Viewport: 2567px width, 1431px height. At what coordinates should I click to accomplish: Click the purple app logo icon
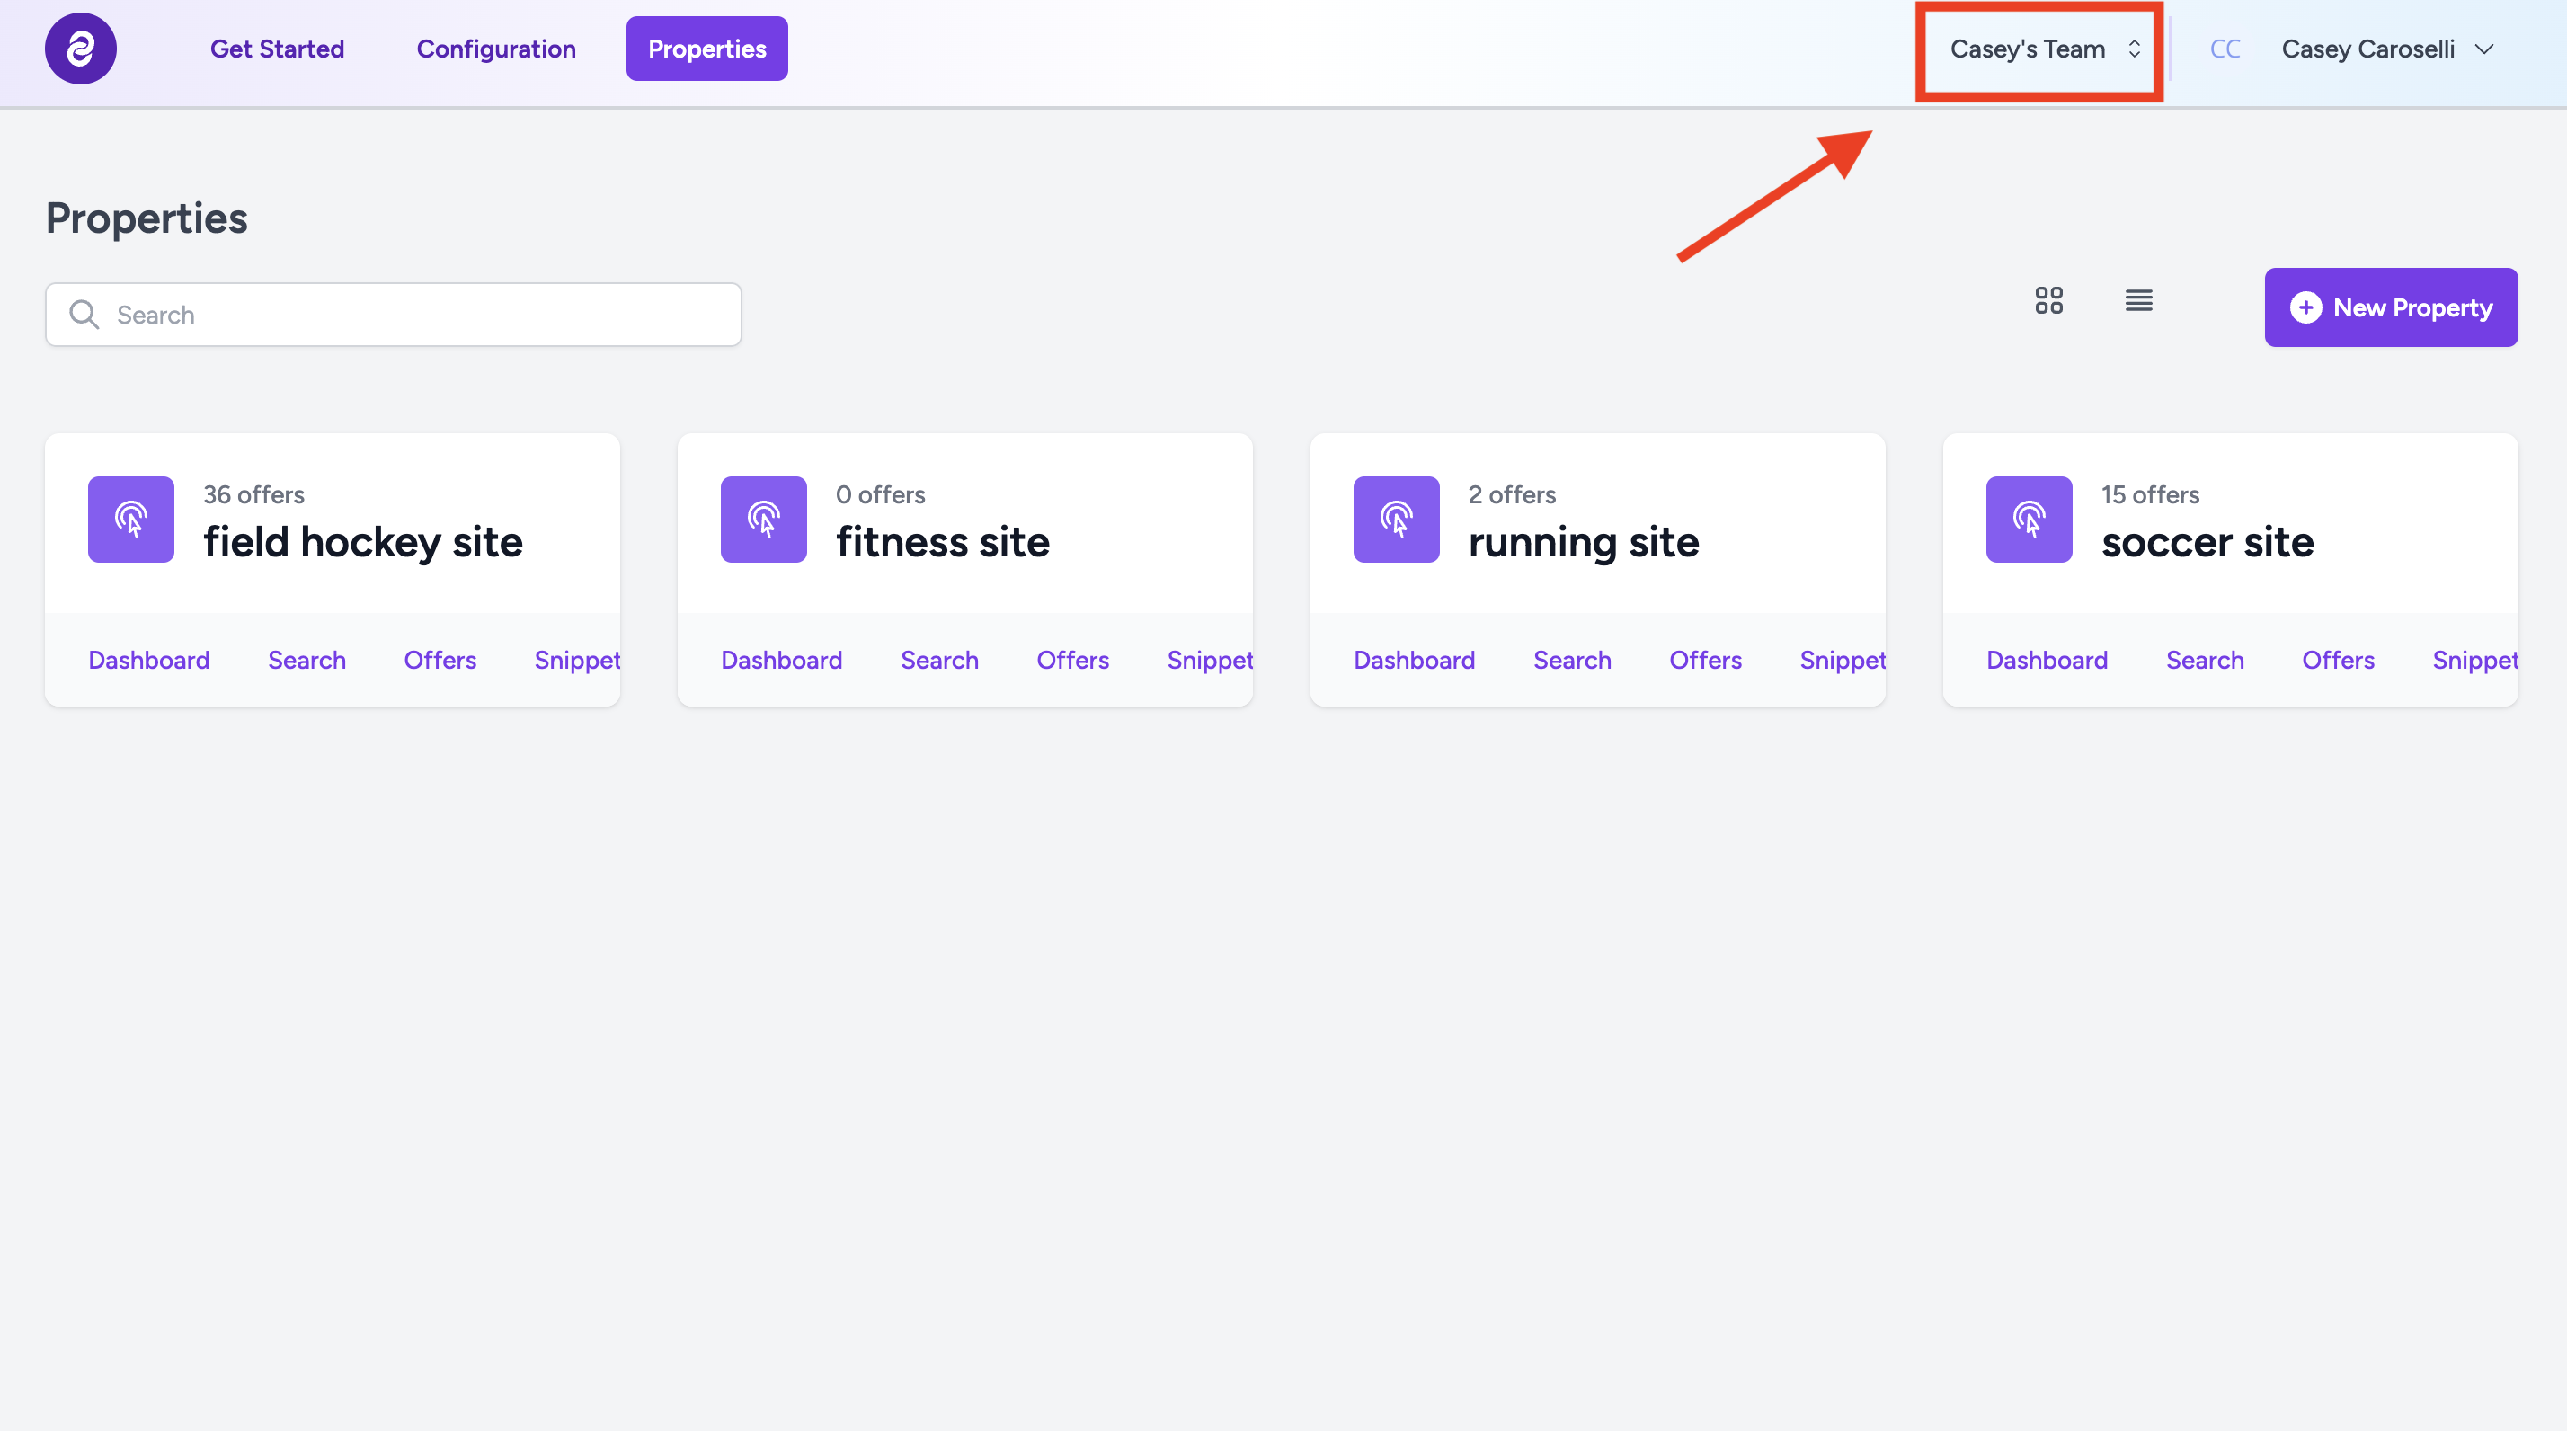point(81,49)
